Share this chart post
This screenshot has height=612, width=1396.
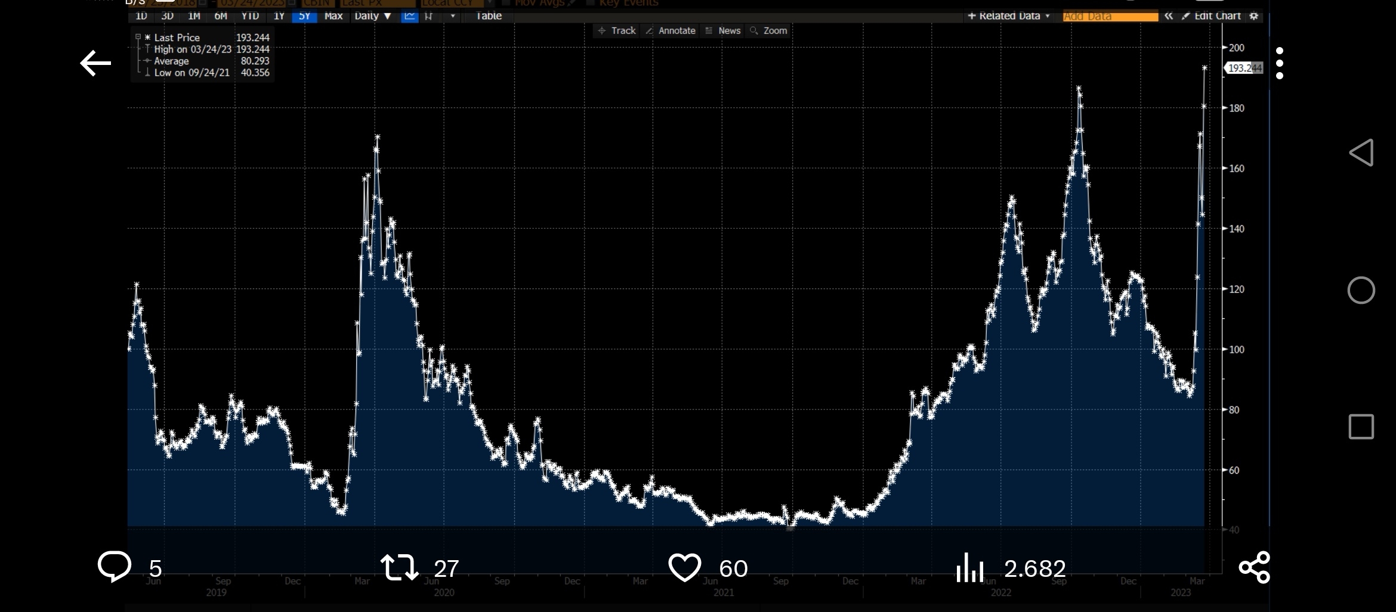click(1255, 568)
